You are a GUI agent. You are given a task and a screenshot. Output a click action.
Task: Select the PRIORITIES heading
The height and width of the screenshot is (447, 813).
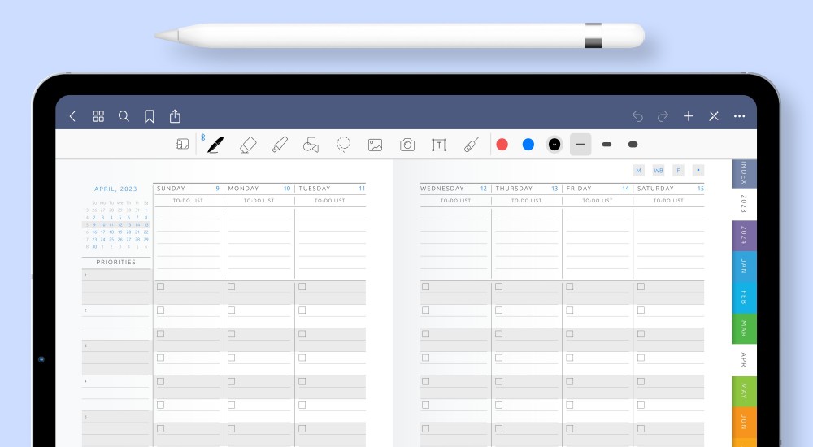pos(116,262)
